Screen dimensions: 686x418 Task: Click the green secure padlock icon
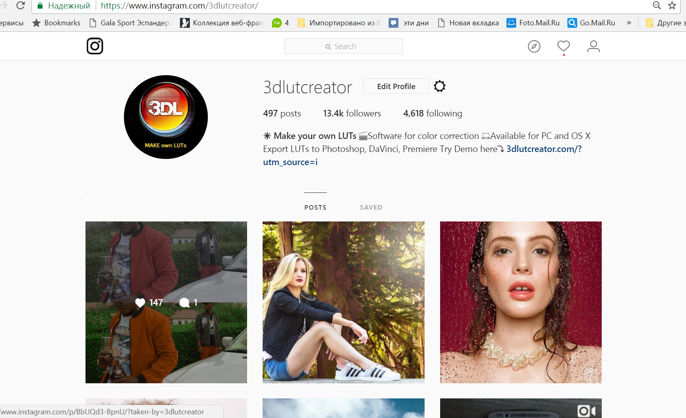(x=40, y=6)
